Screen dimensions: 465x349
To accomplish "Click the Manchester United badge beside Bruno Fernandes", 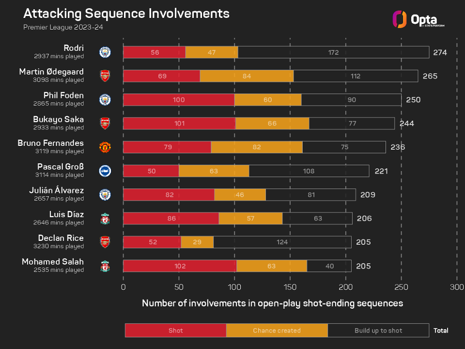I will point(105,147).
